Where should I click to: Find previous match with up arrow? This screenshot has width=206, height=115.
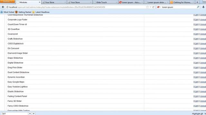tap(30, 114)
